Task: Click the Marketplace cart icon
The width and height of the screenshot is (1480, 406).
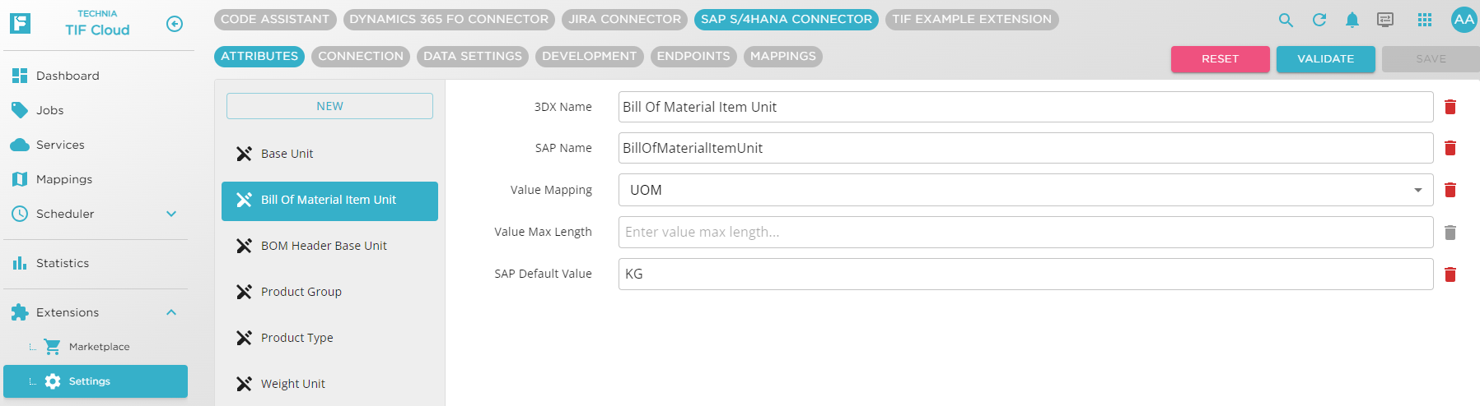Action: [x=53, y=347]
